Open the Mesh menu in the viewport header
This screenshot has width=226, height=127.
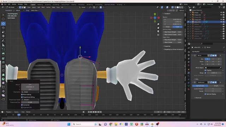pyautogui.click(x=43, y=7)
